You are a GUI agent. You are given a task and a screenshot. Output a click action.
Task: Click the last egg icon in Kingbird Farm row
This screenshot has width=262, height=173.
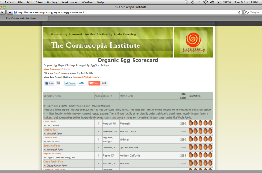click(210, 131)
